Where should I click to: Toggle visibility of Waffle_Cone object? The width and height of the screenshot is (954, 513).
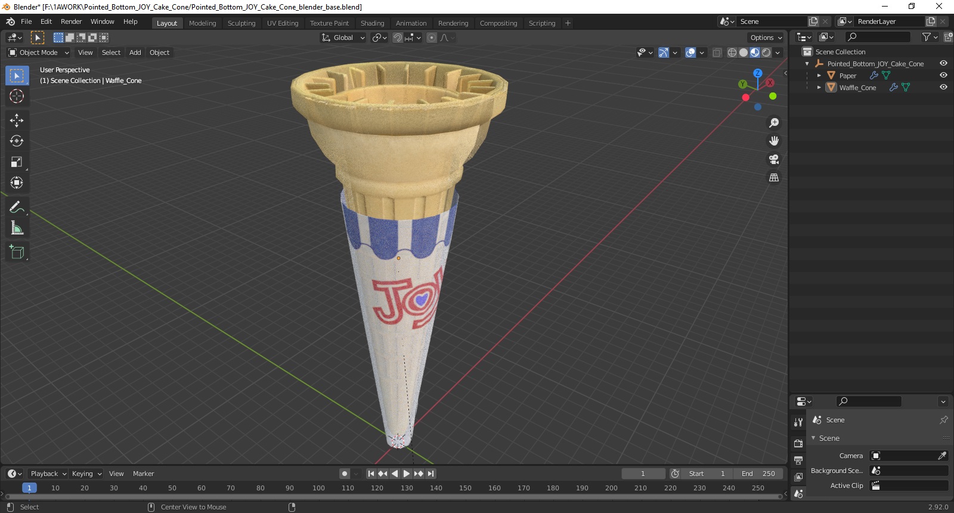pos(943,87)
